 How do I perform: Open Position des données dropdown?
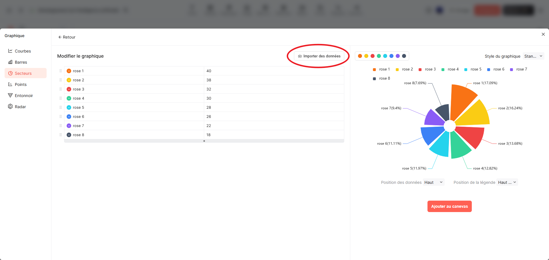pyautogui.click(x=433, y=182)
